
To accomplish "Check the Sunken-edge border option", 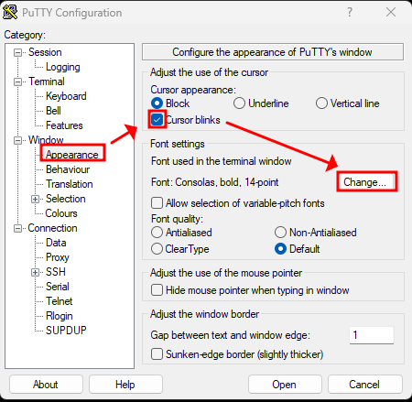I will click(x=157, y=354).
